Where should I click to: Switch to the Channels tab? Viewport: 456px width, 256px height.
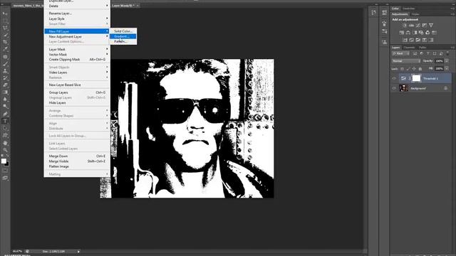click(x=409, y=48)
